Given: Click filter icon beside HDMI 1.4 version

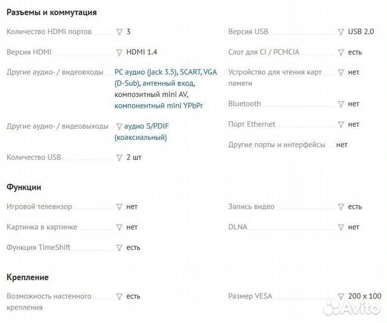Looking at the screenshot, I should coord(119,52).
